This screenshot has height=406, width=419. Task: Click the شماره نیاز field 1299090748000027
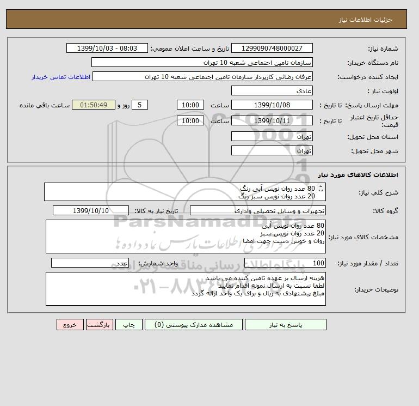point(272,48)
